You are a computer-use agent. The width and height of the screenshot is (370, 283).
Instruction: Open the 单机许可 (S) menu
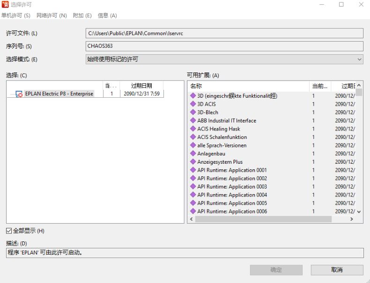click(16, 15)
